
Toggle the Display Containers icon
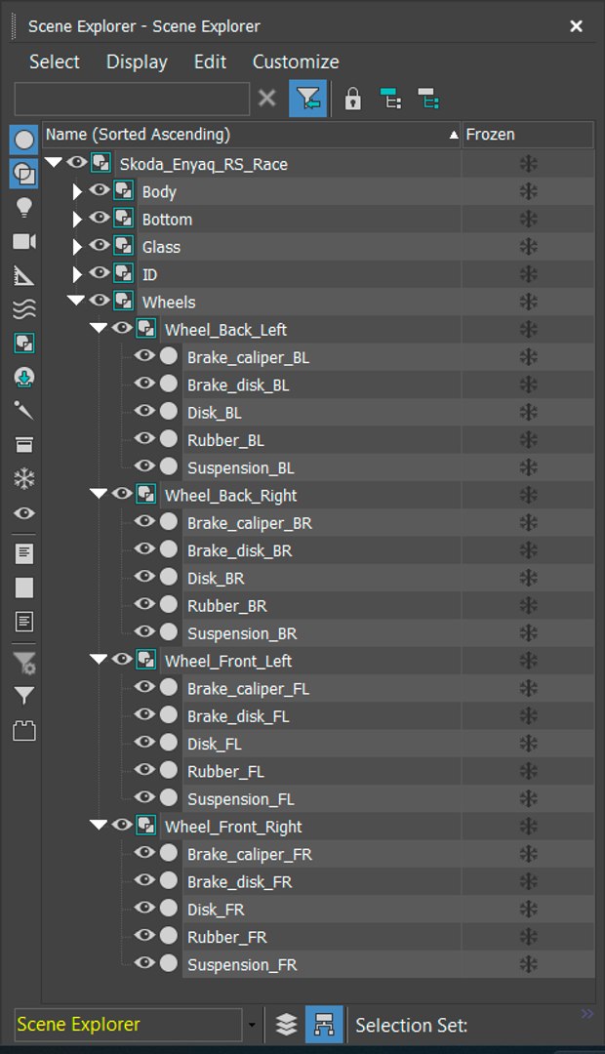click(24, 444)
